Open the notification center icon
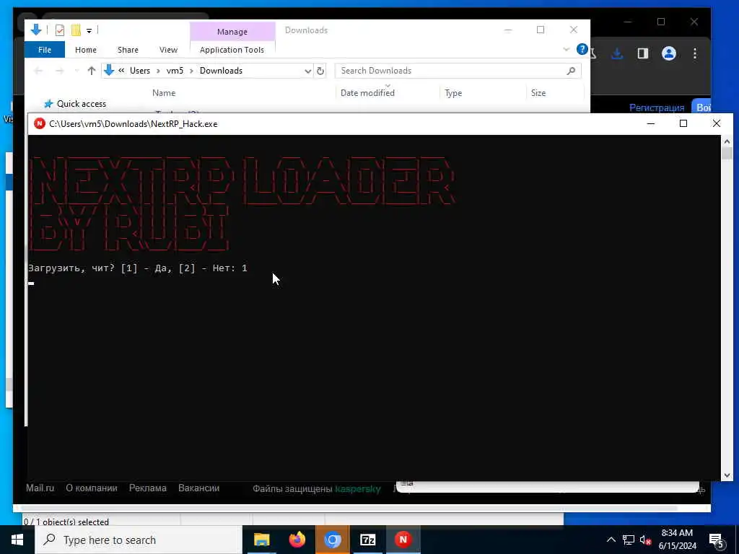 pos(717,540)
